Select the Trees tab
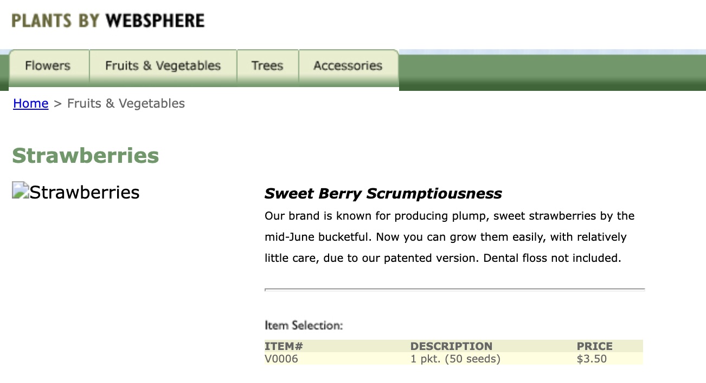 coord(267,66)
